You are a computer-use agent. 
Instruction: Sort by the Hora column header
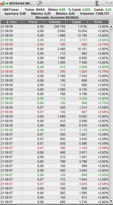click(x=11, y=22)
